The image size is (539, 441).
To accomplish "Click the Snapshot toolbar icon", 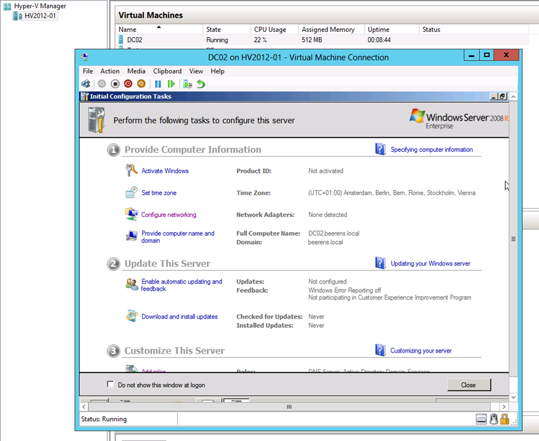I will (x=188, y=84).
